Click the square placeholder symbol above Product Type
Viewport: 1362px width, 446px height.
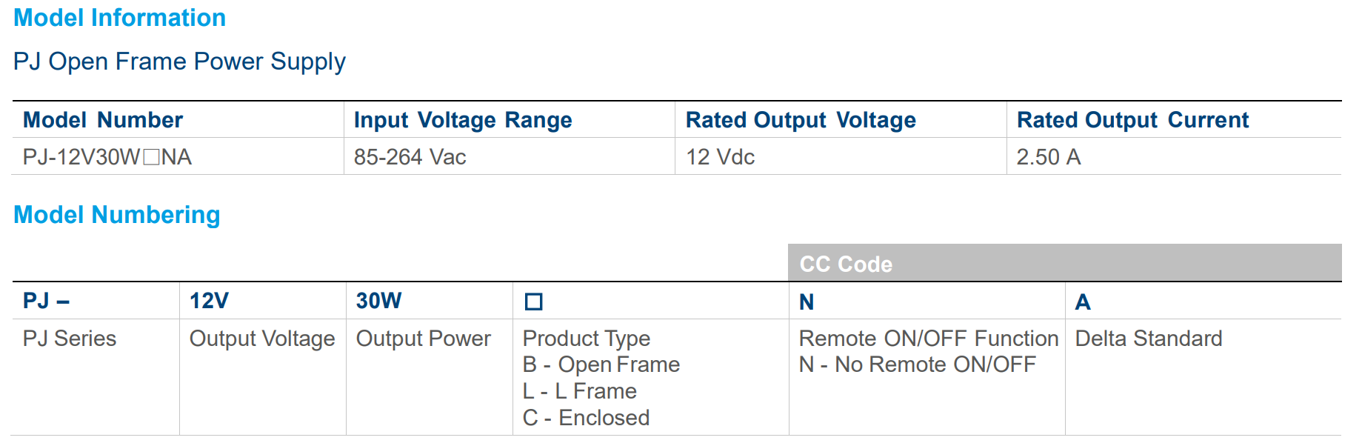pos(533,302)
